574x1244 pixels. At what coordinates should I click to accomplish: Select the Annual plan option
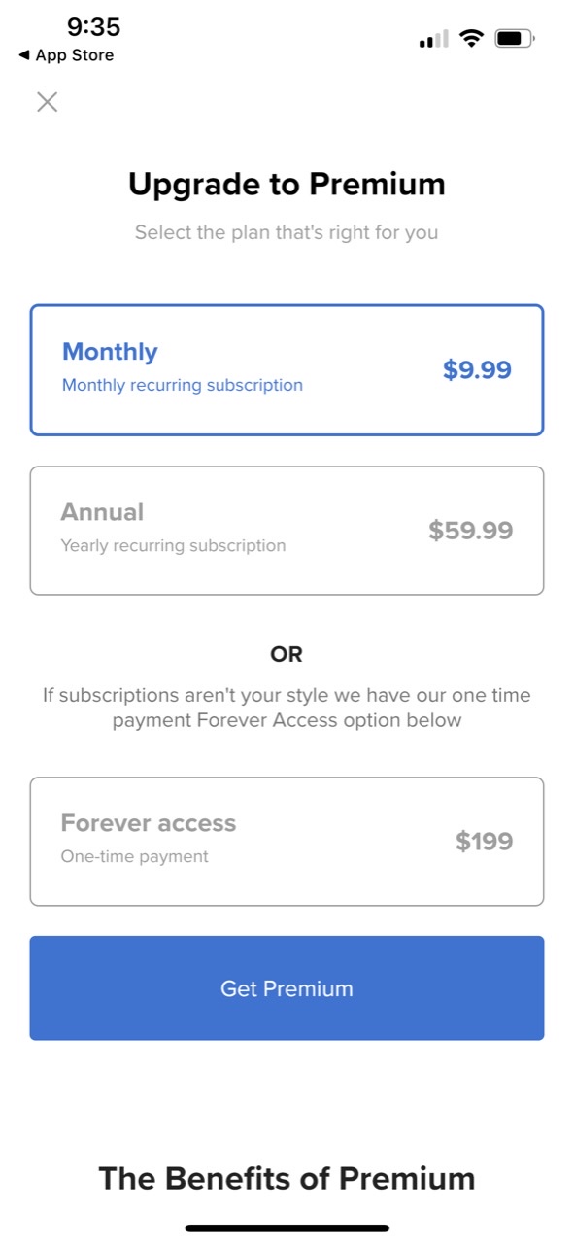287,531
